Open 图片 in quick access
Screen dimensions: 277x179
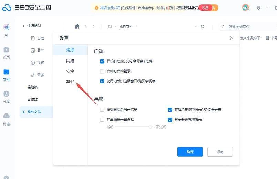coord(38,51)
